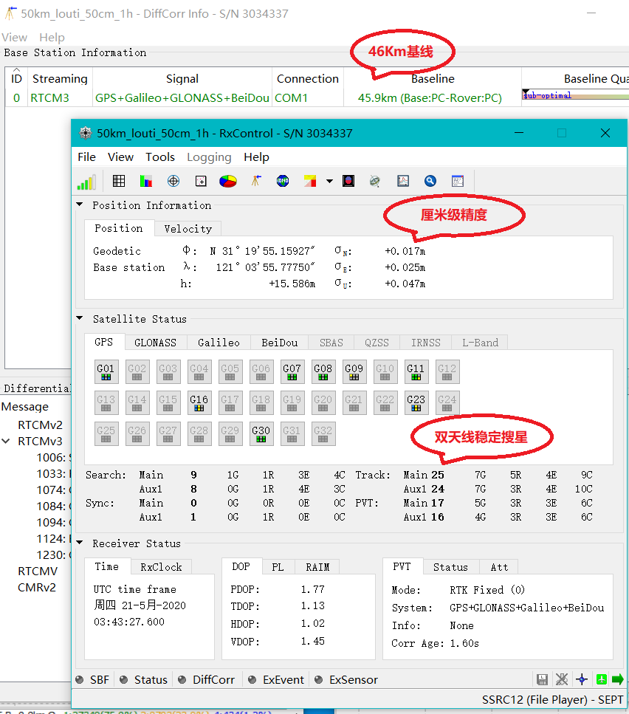Screen dimensions: 629x714
Task: Click the G30 satellite box
Action: (x=261, y=433)
